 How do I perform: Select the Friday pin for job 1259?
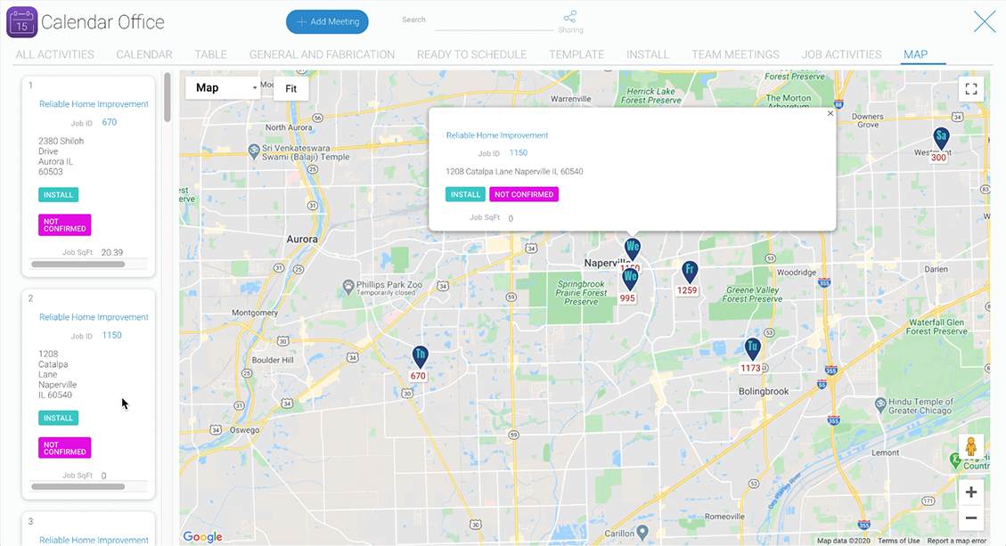coord(689,272)
